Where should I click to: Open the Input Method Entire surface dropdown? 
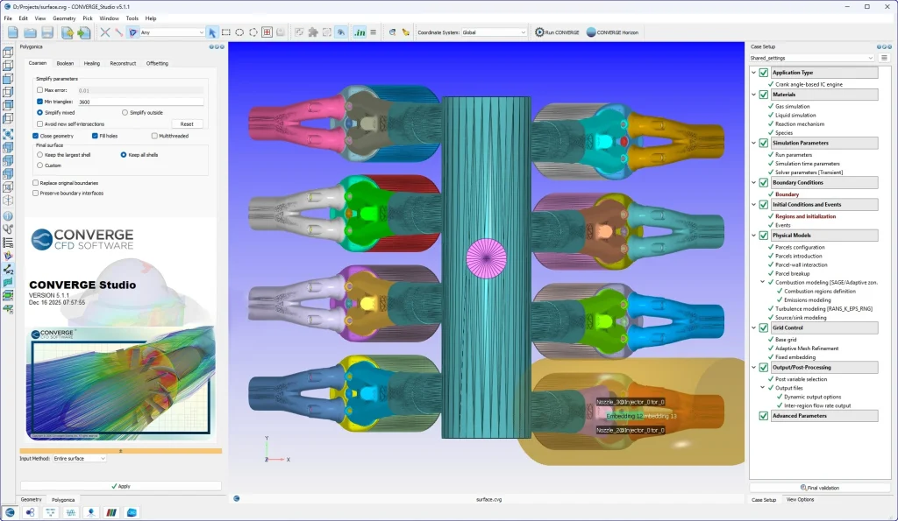[79, 458]
